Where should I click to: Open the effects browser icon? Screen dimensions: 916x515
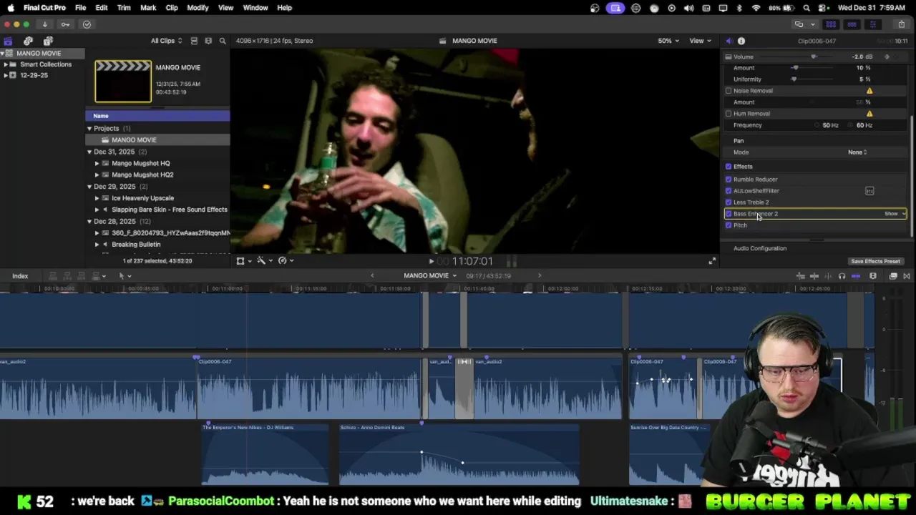click(893, 276)
